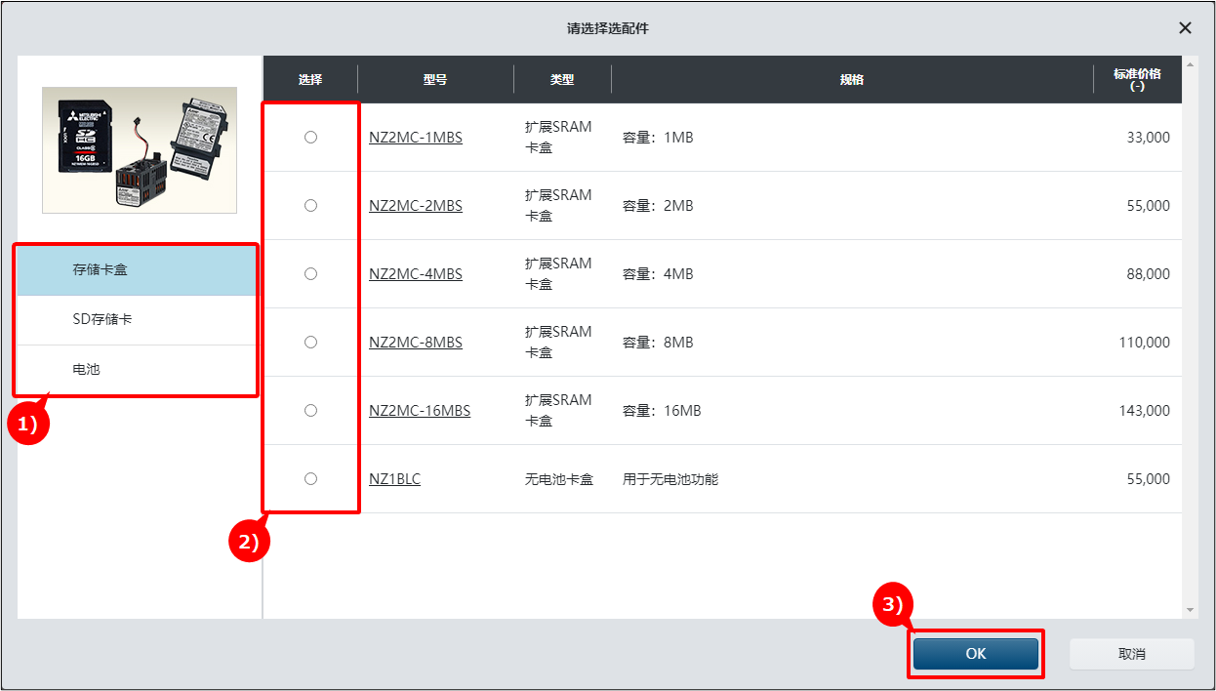Select the NZ2MC-2MBS radio button
The width and height of the screenshot is (1216, 691).
click(310, 206)
